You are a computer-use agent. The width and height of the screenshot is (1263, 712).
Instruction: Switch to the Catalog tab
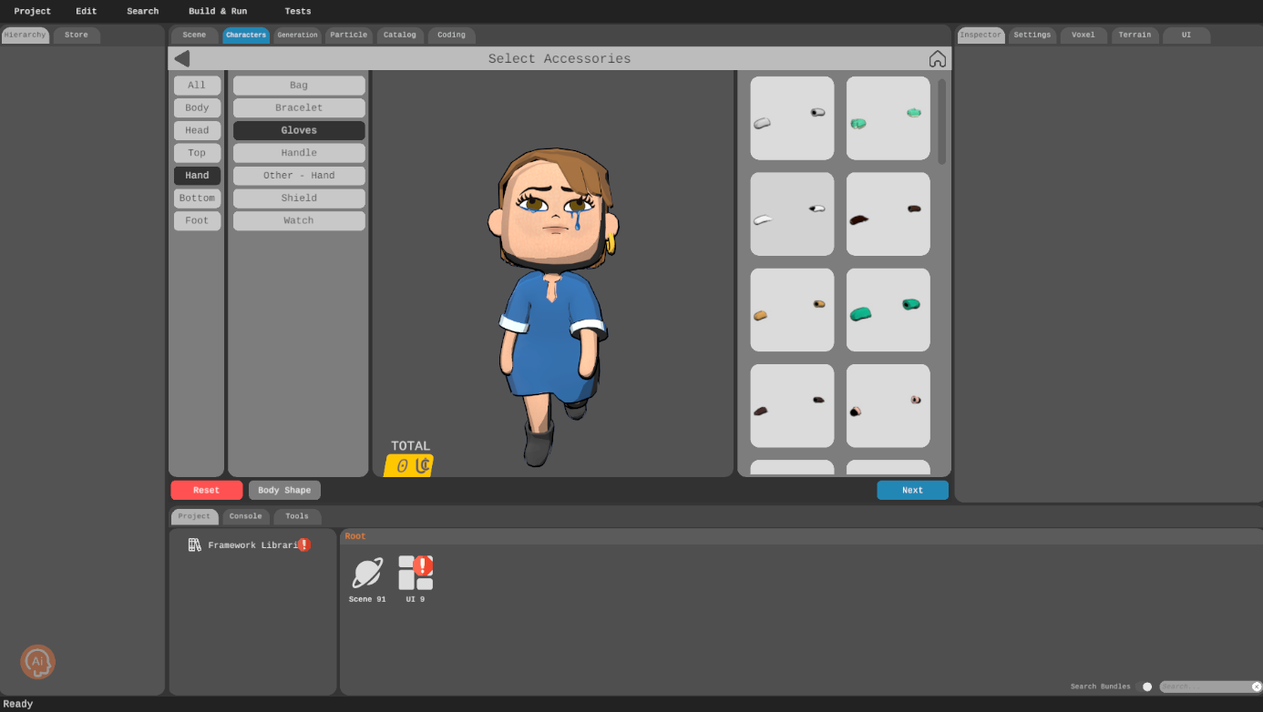399,35
